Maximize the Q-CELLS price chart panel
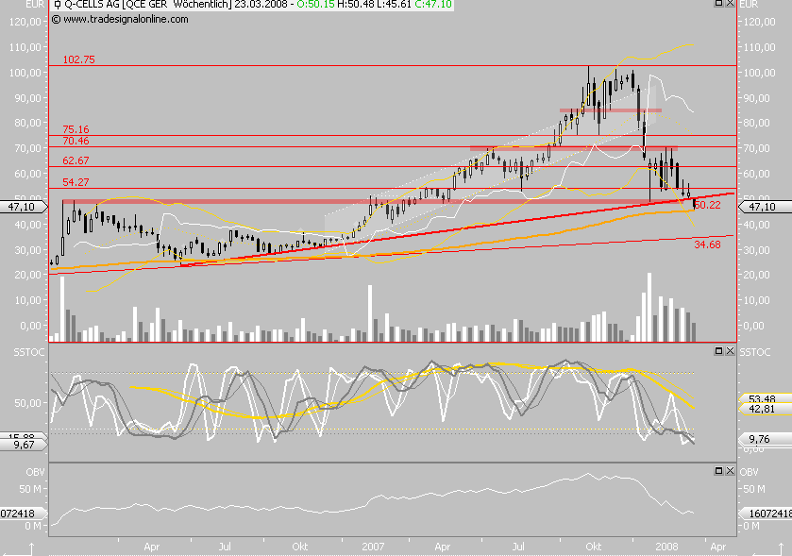 point(718,3)
